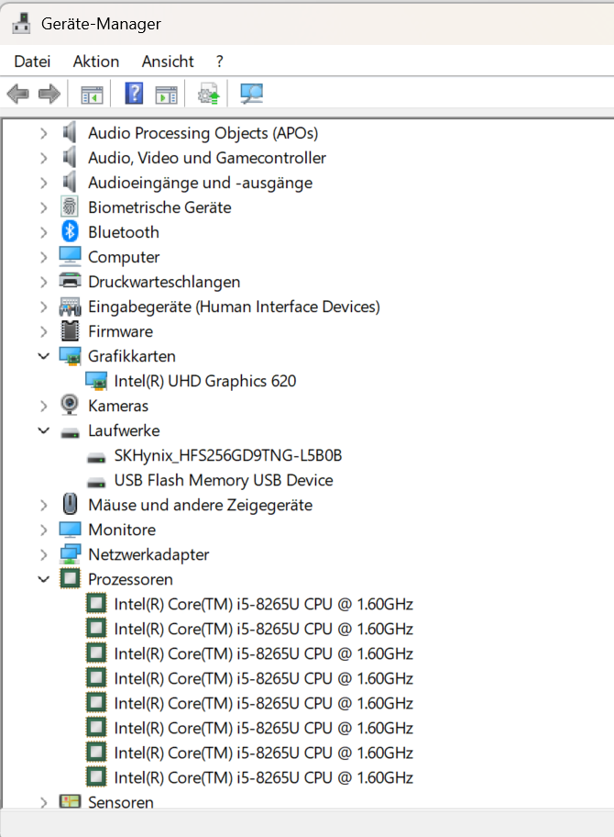Collapse the Laufwerke node
Viewport: 614px width, 837px height.
[x=44, y=430]
